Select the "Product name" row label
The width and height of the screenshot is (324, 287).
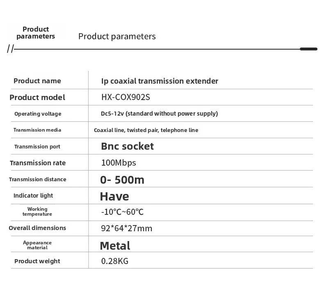(37, 81)
